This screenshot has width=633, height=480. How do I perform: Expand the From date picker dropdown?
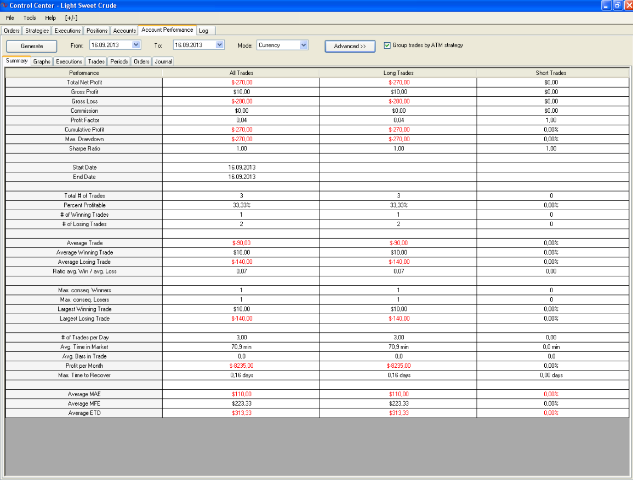(136, 45)
